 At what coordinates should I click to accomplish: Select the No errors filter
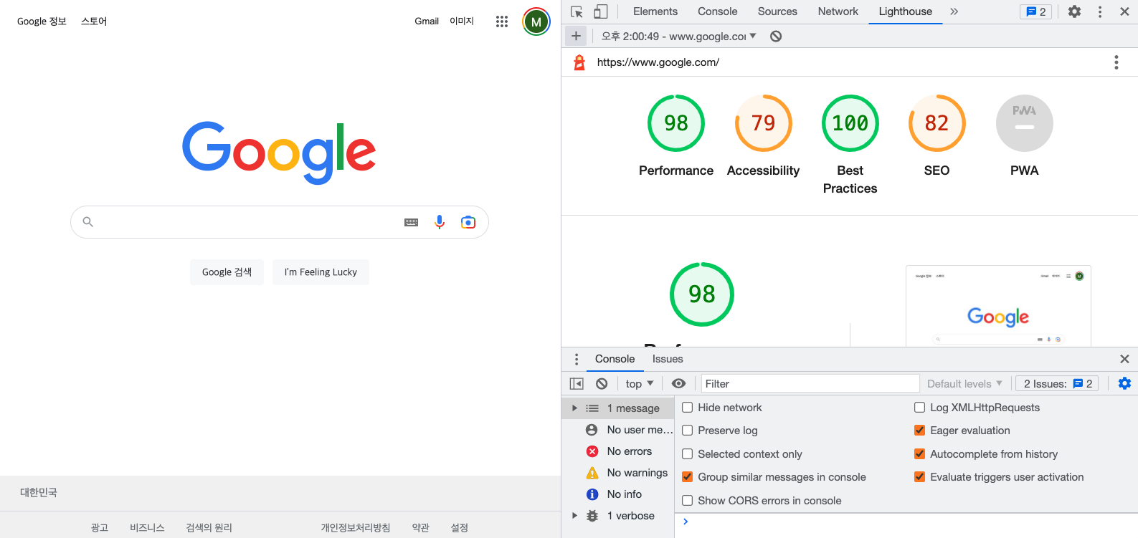[618, 451]
